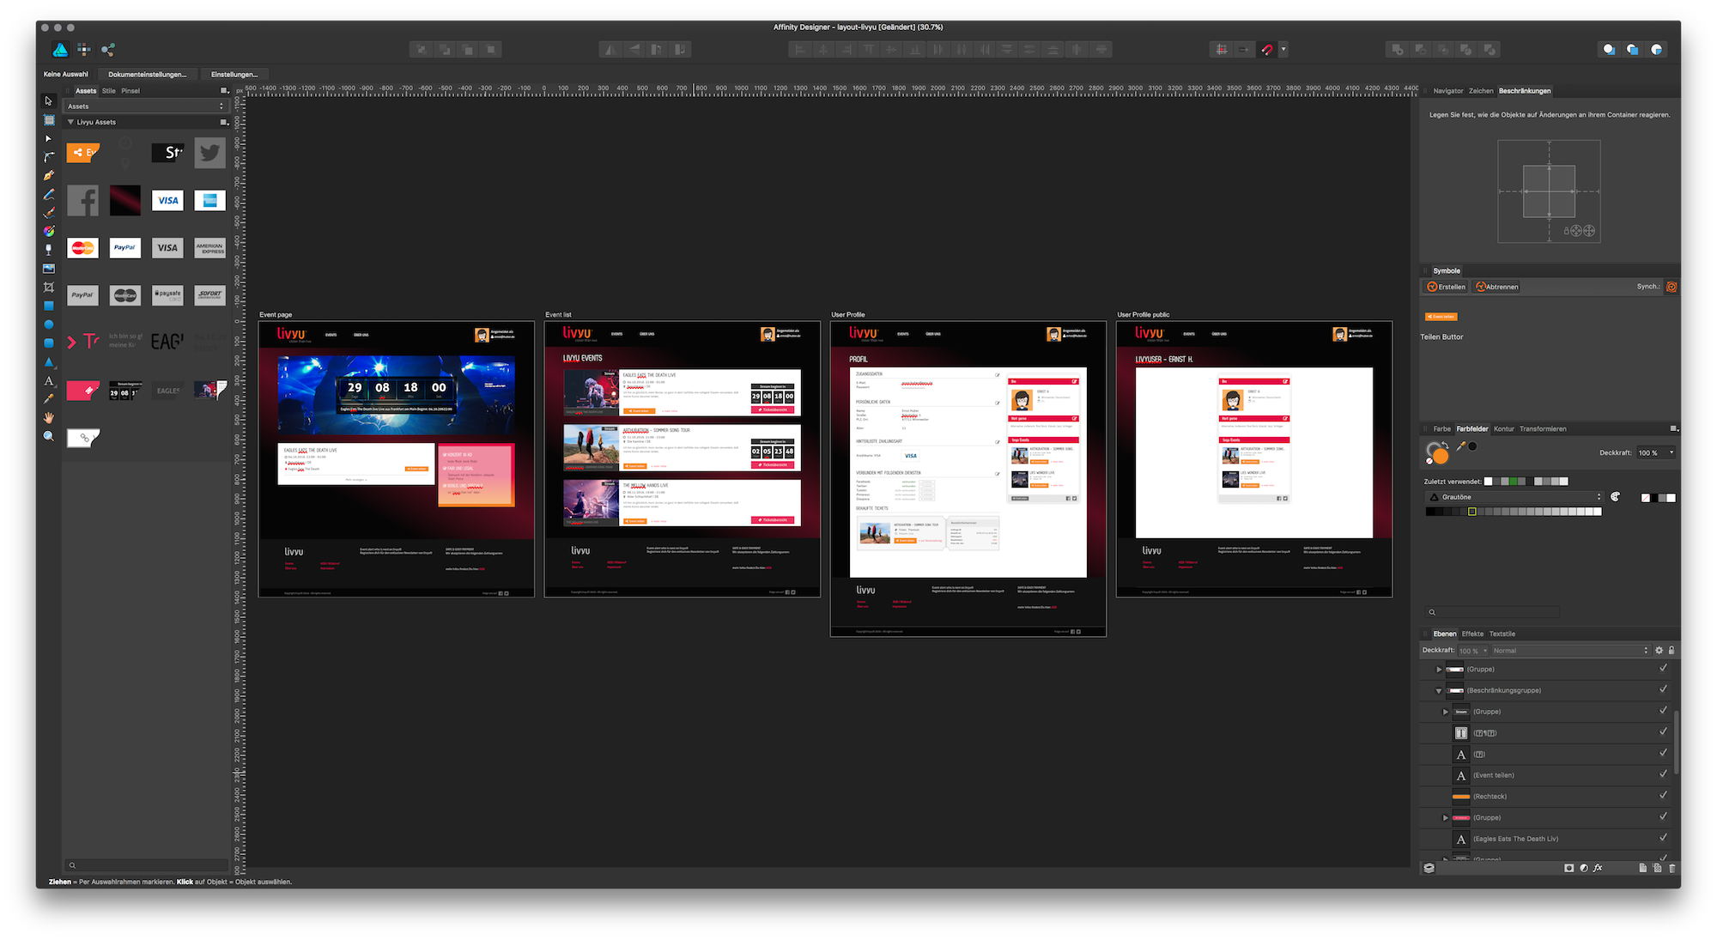Select the Fill gradient tool
This screenshot has width=1717, height=940.
tap(49, 231)
